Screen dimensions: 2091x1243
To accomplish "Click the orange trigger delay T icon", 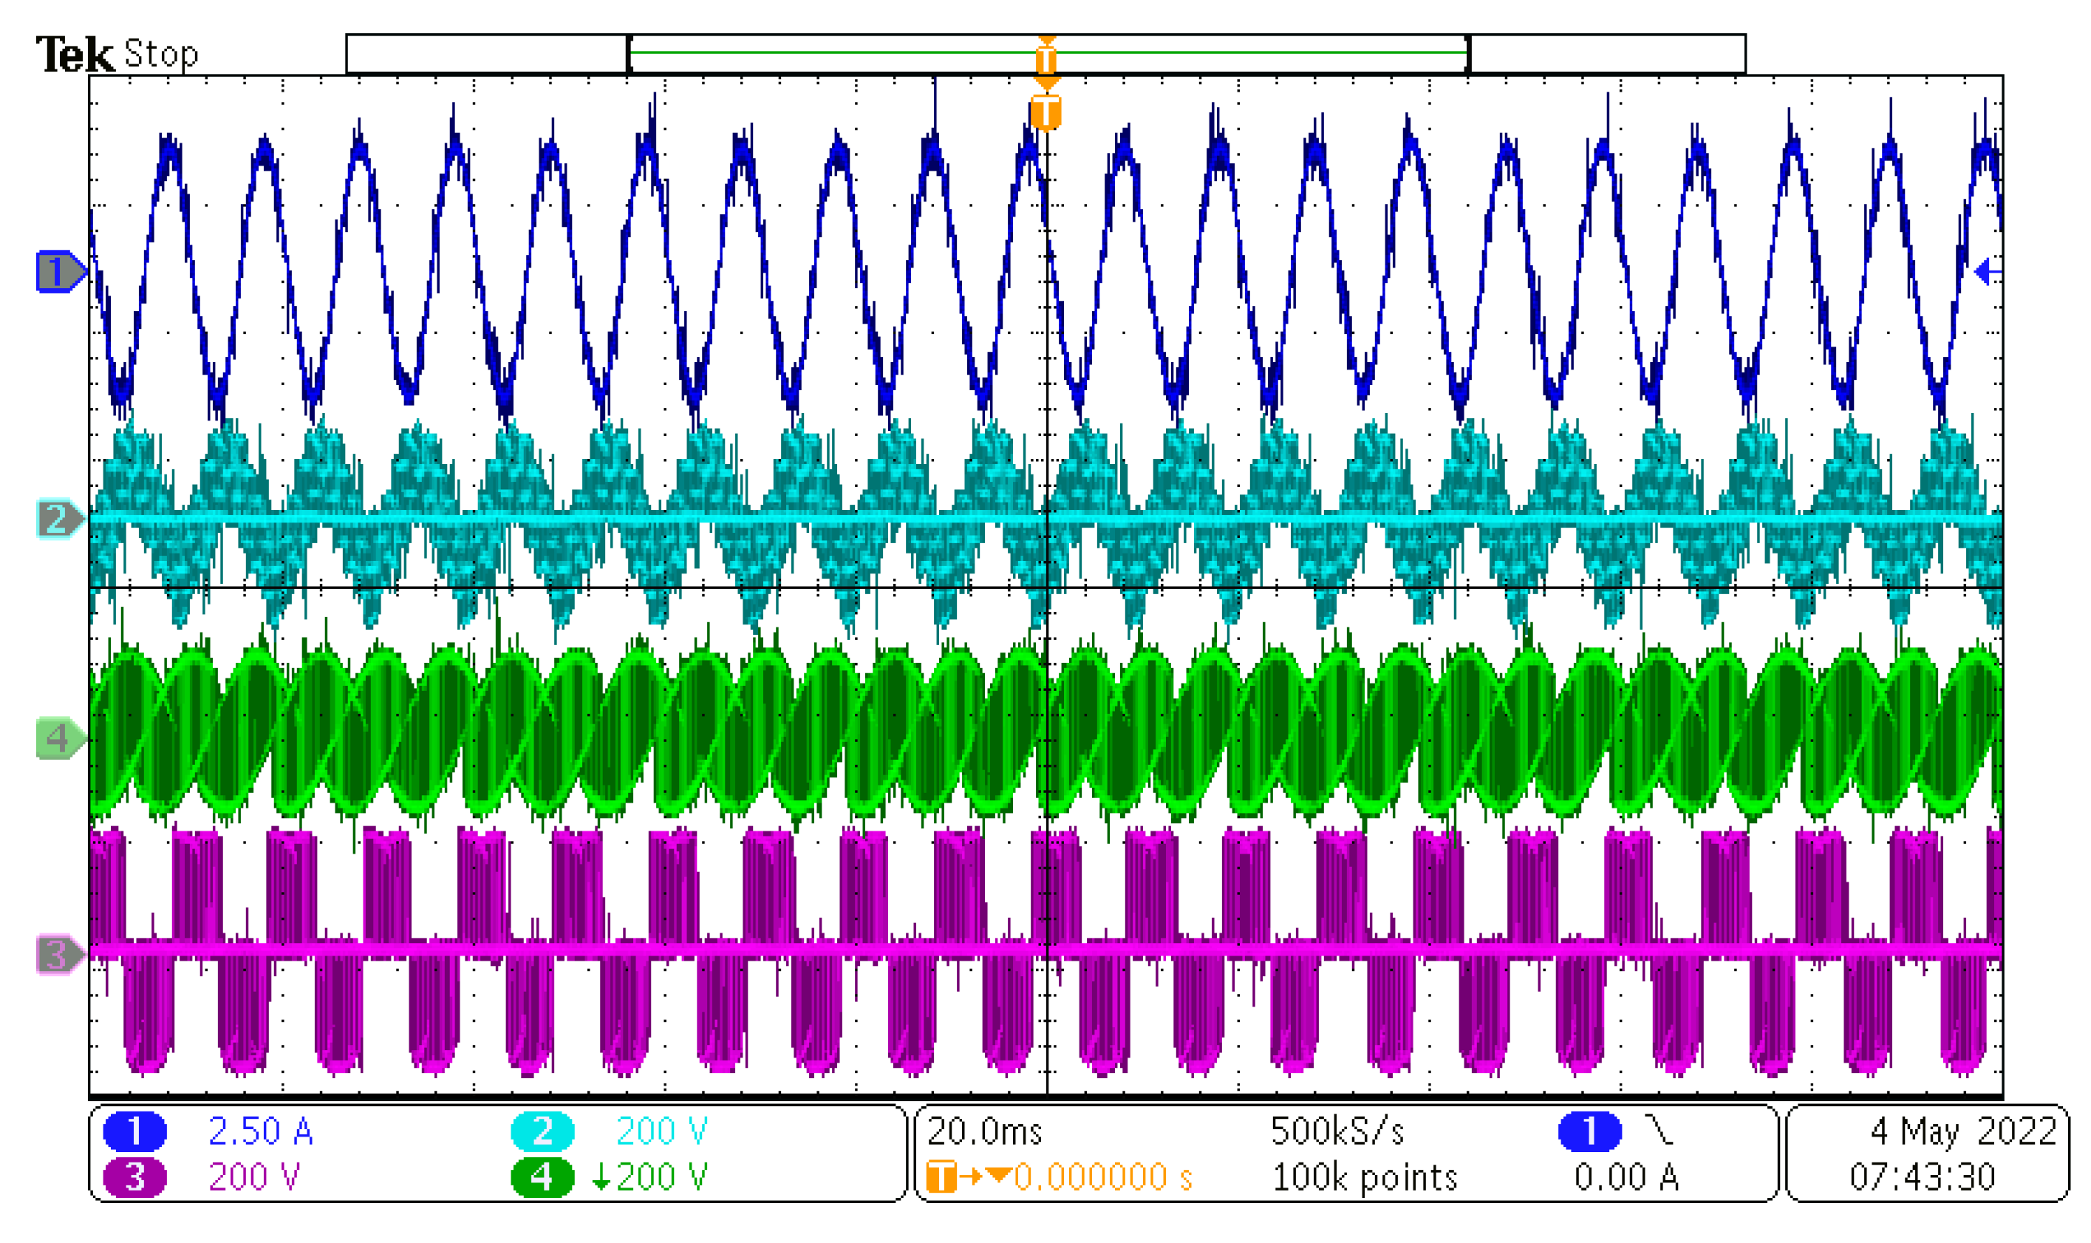I will pos(941,1176).
